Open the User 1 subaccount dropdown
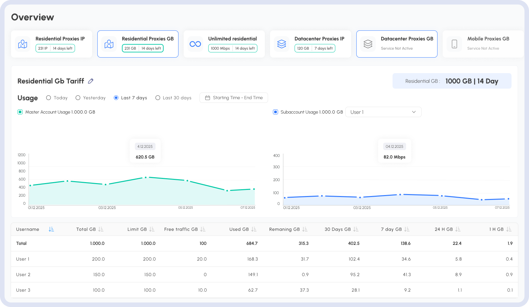 coord(383,112)
